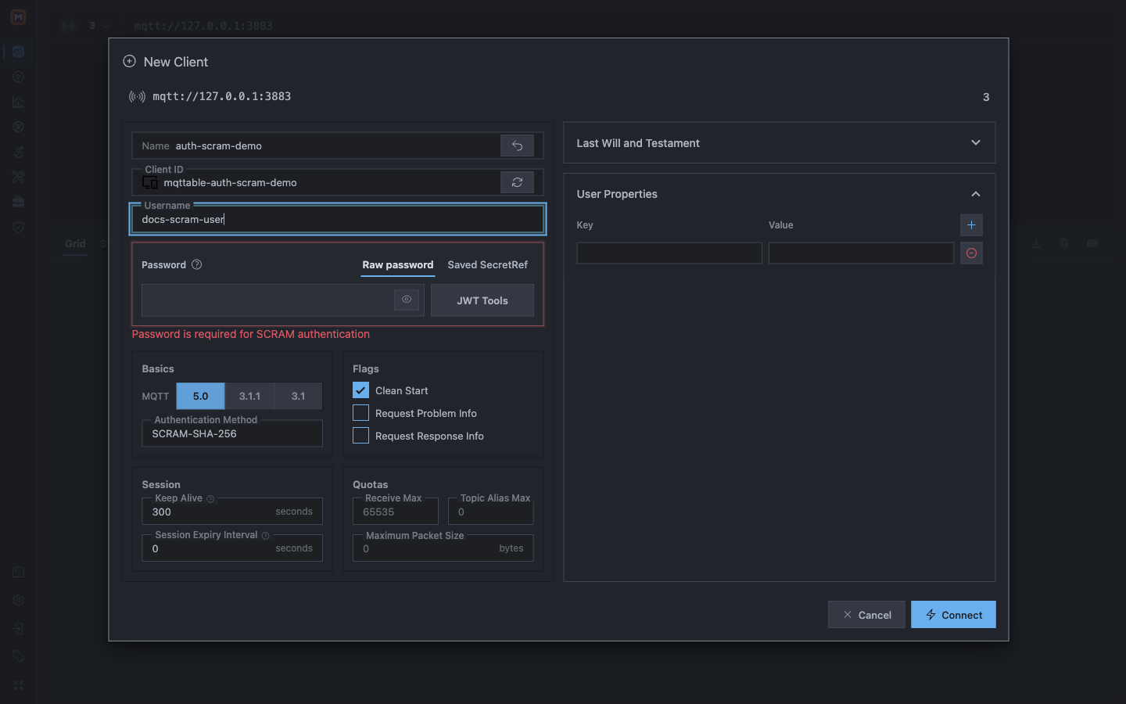Regenerate the Client ID with the refresh icon
Image resolution: width=1126 pixels, height=704 pixels.
click(x=517, y=182)
